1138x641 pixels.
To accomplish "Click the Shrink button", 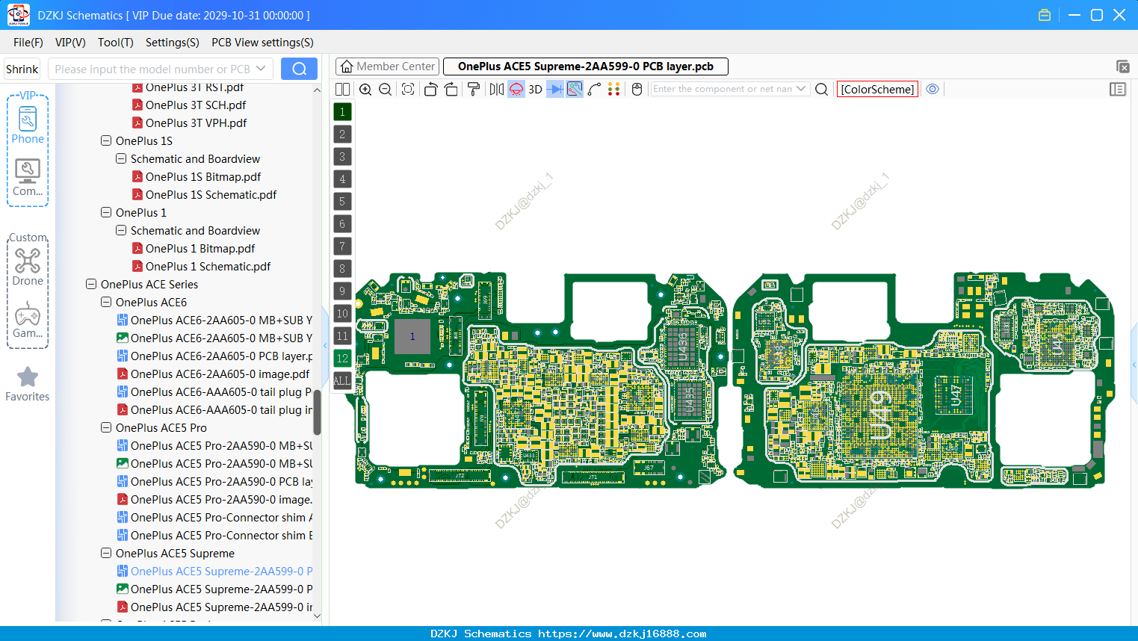I will [x=22, y=69].
